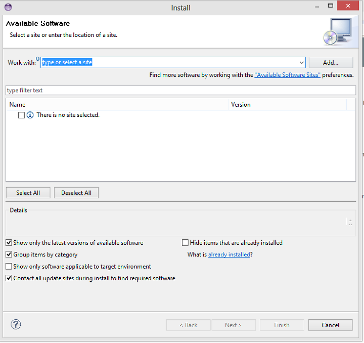This screenshot has width=364, height=343.
Task: Click the Select All button
Action: pyautogui.click(x=28, y=193)
